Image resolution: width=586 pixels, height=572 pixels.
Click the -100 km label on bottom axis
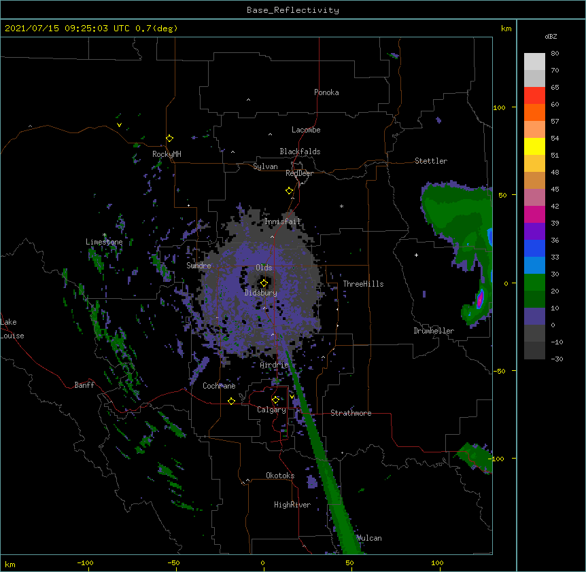point(85,562)
